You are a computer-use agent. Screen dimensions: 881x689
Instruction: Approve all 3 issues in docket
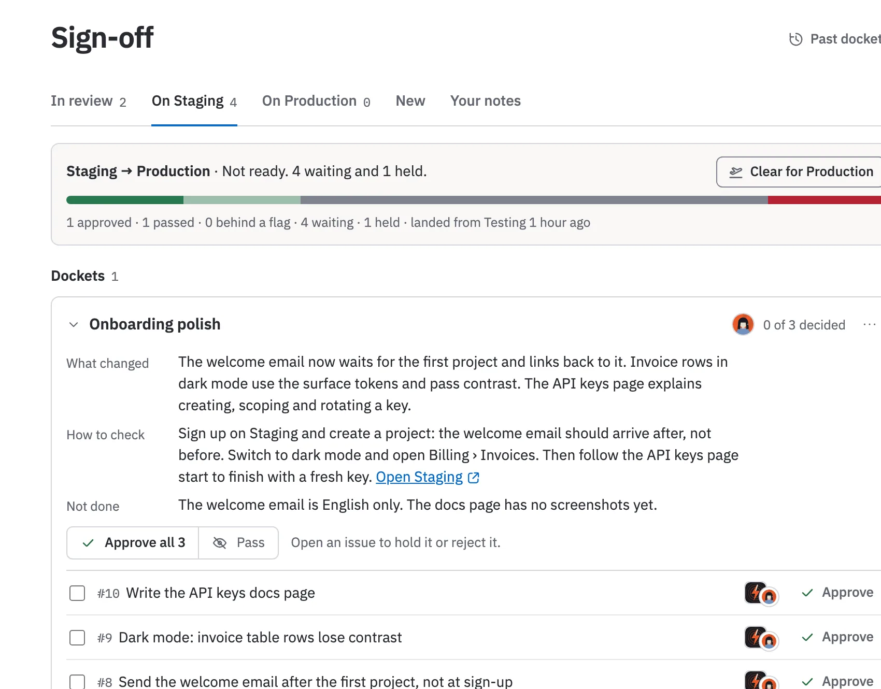[133, 543]
